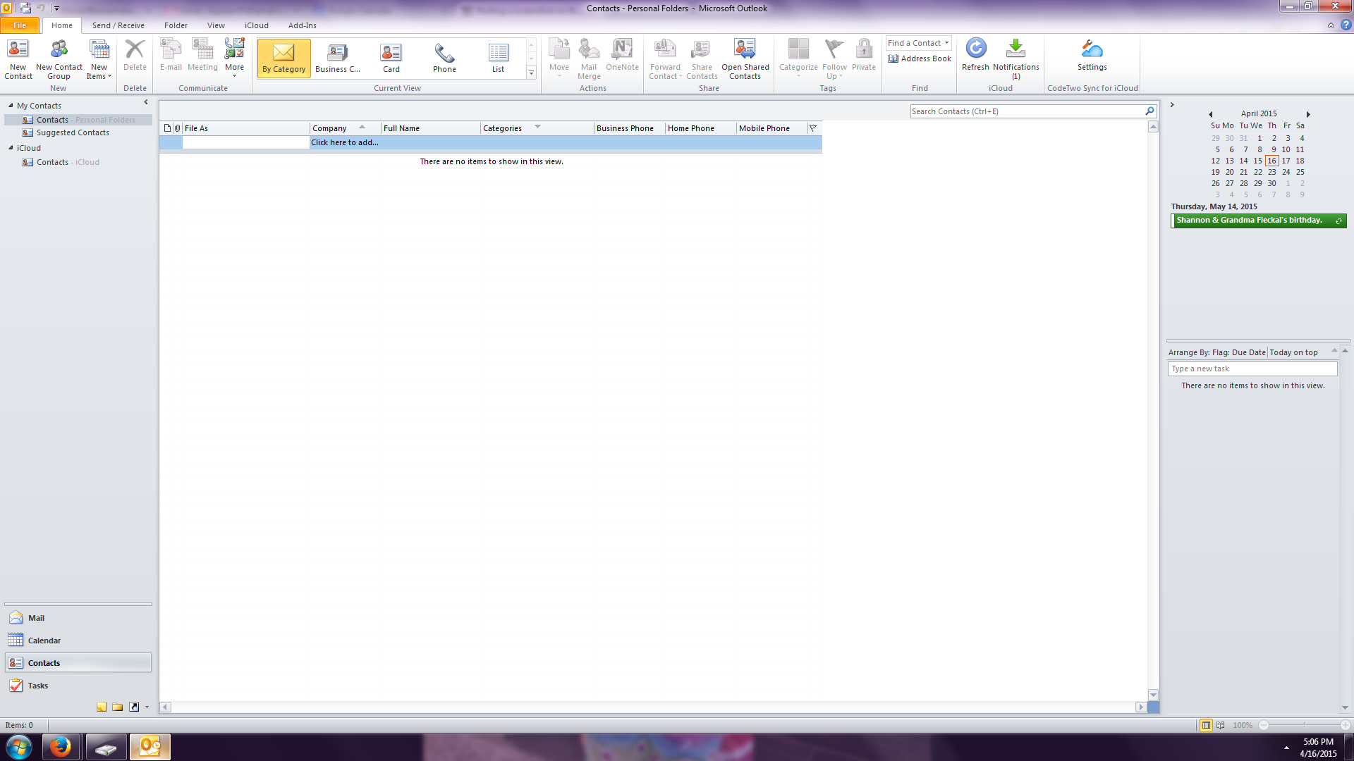
Task: Toggle the Private lock setting
Action: point(864,56)
